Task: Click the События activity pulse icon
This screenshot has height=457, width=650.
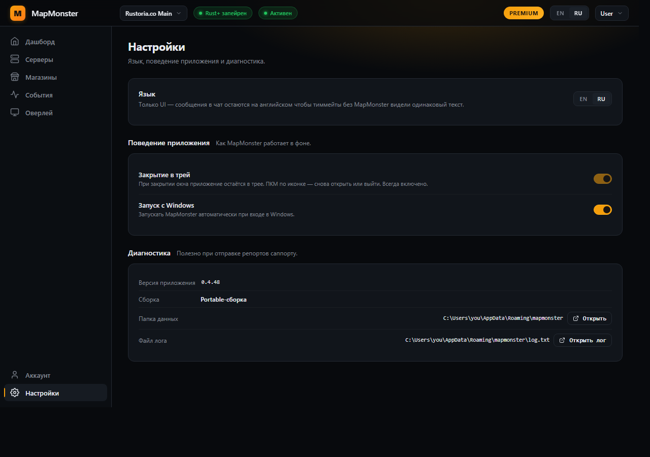Action: [x=15, y=95]
